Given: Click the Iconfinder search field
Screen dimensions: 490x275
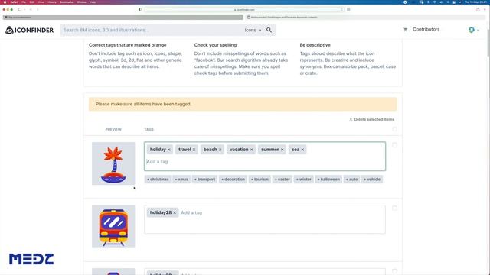Looking at the screenshot, I should [x=152, y=30].
